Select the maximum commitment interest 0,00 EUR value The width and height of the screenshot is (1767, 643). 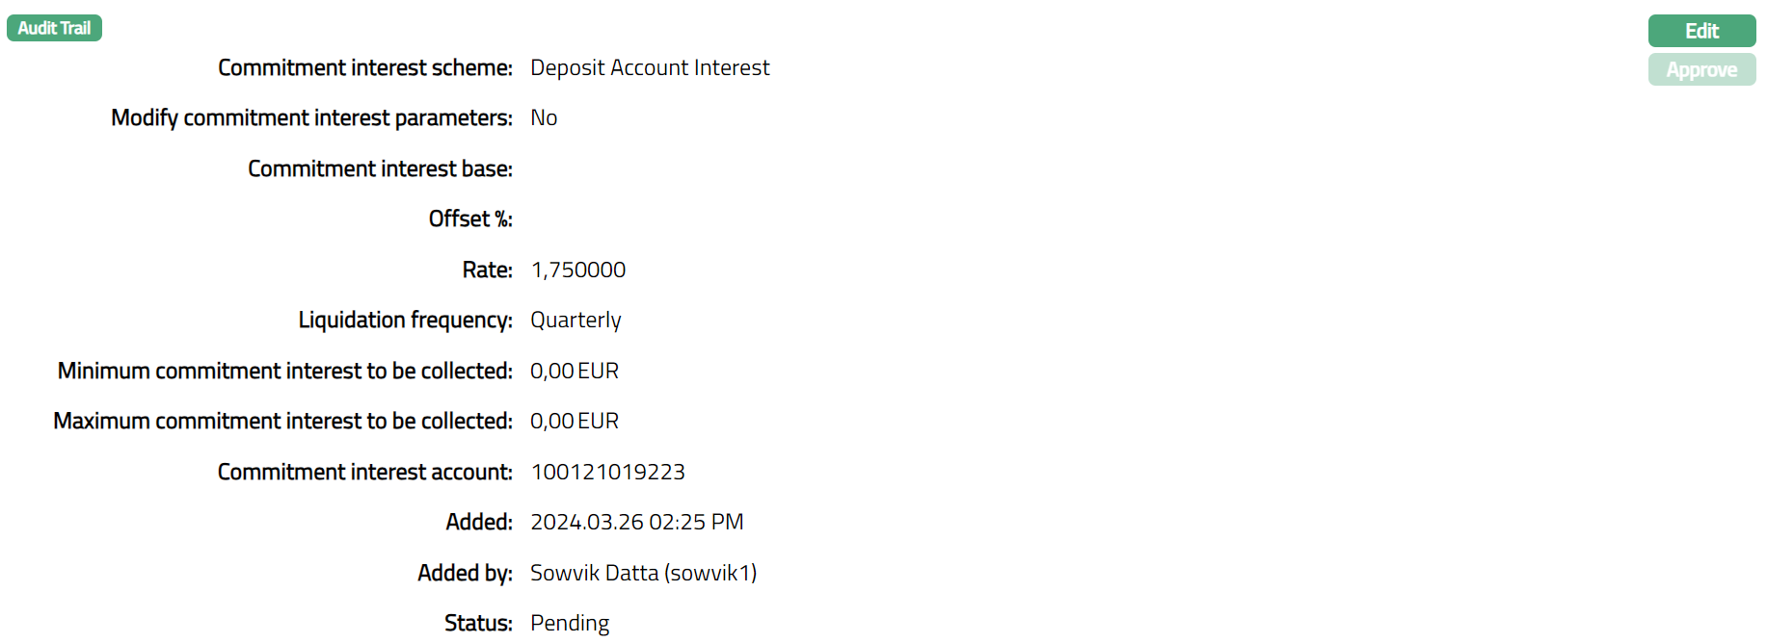click(575, 422)
